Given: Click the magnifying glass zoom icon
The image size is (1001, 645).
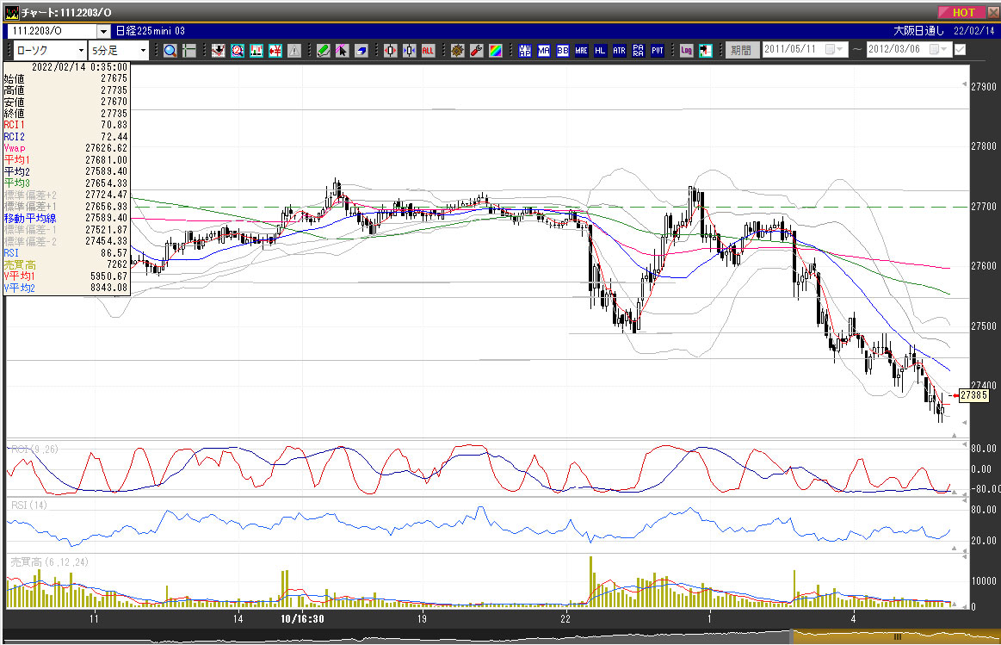Looking at the screenshot, I should click(x=170, y=51).
